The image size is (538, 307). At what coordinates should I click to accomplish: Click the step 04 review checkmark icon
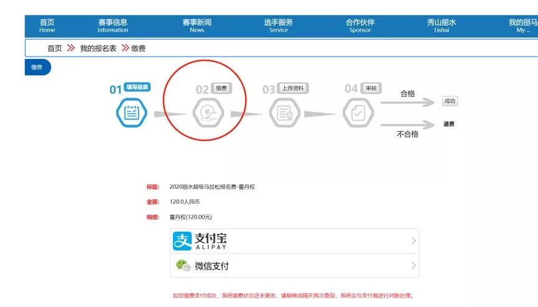coord(358,114)
